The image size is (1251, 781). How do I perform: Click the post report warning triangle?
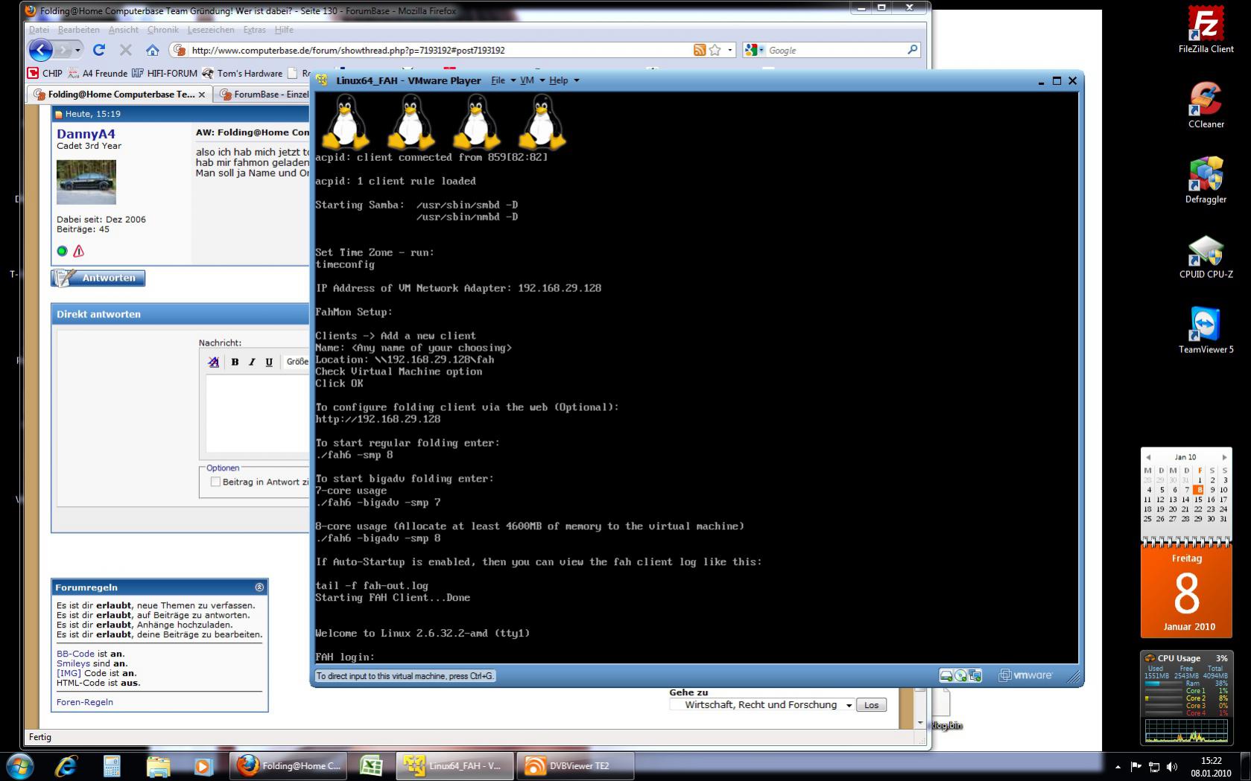pos(78,251)
